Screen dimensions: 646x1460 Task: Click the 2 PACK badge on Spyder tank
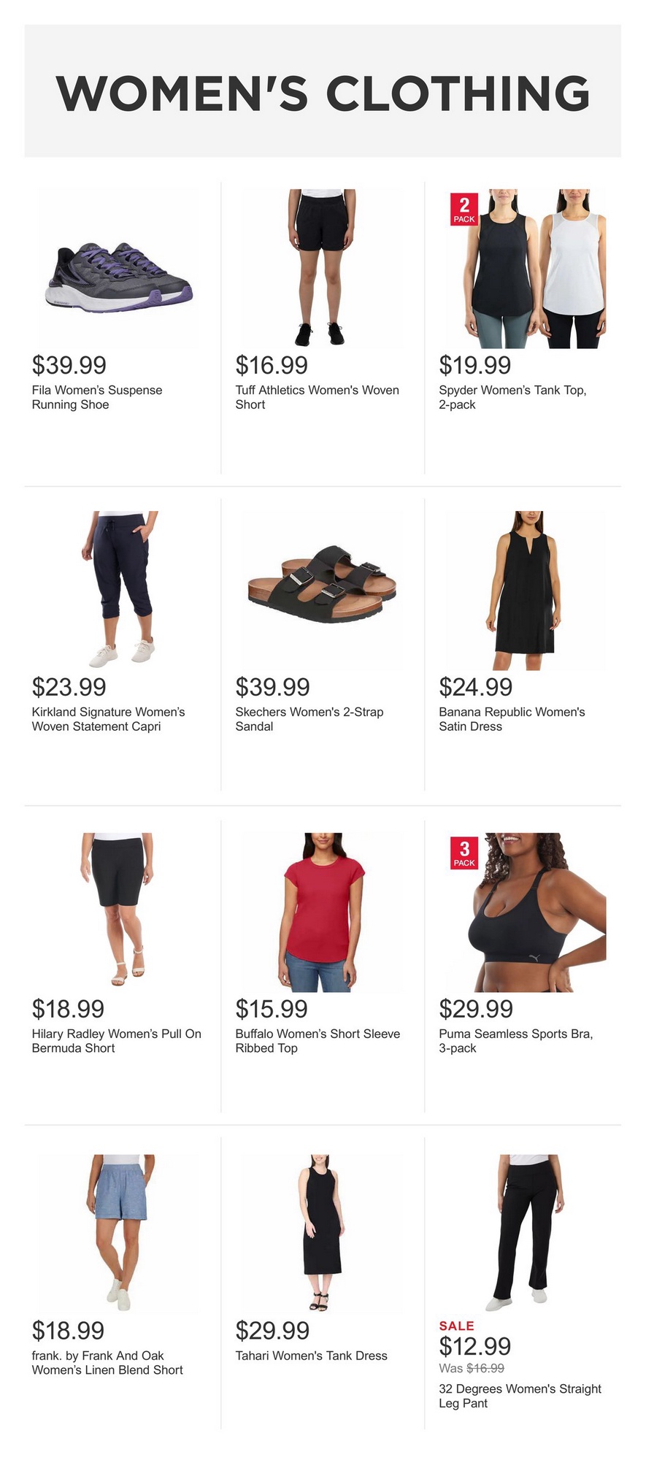464,208
